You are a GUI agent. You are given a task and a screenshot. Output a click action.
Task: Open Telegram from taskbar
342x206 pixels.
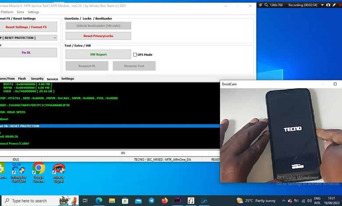coord(151,201)
